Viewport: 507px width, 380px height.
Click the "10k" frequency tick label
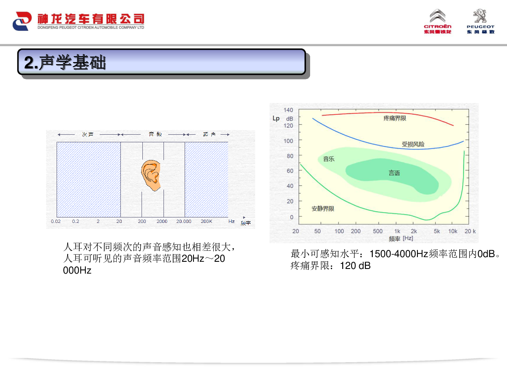click(x=453, y=231)
